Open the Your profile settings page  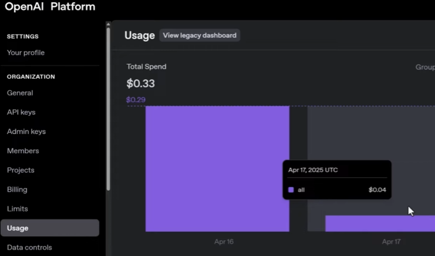pyautogui.click(x=26, y=53)
